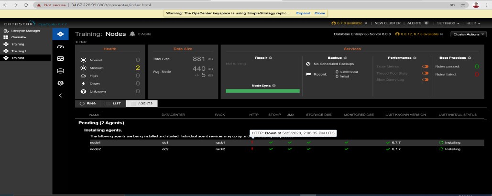The width and height of the screenshot is (492, 196).
Task: Click the DATACENTER column header
Action: (173, 115)
